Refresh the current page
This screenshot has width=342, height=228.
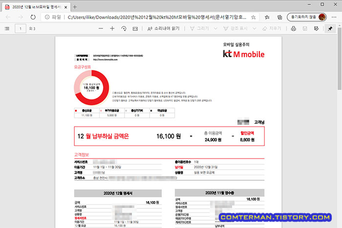coord(33,17)
